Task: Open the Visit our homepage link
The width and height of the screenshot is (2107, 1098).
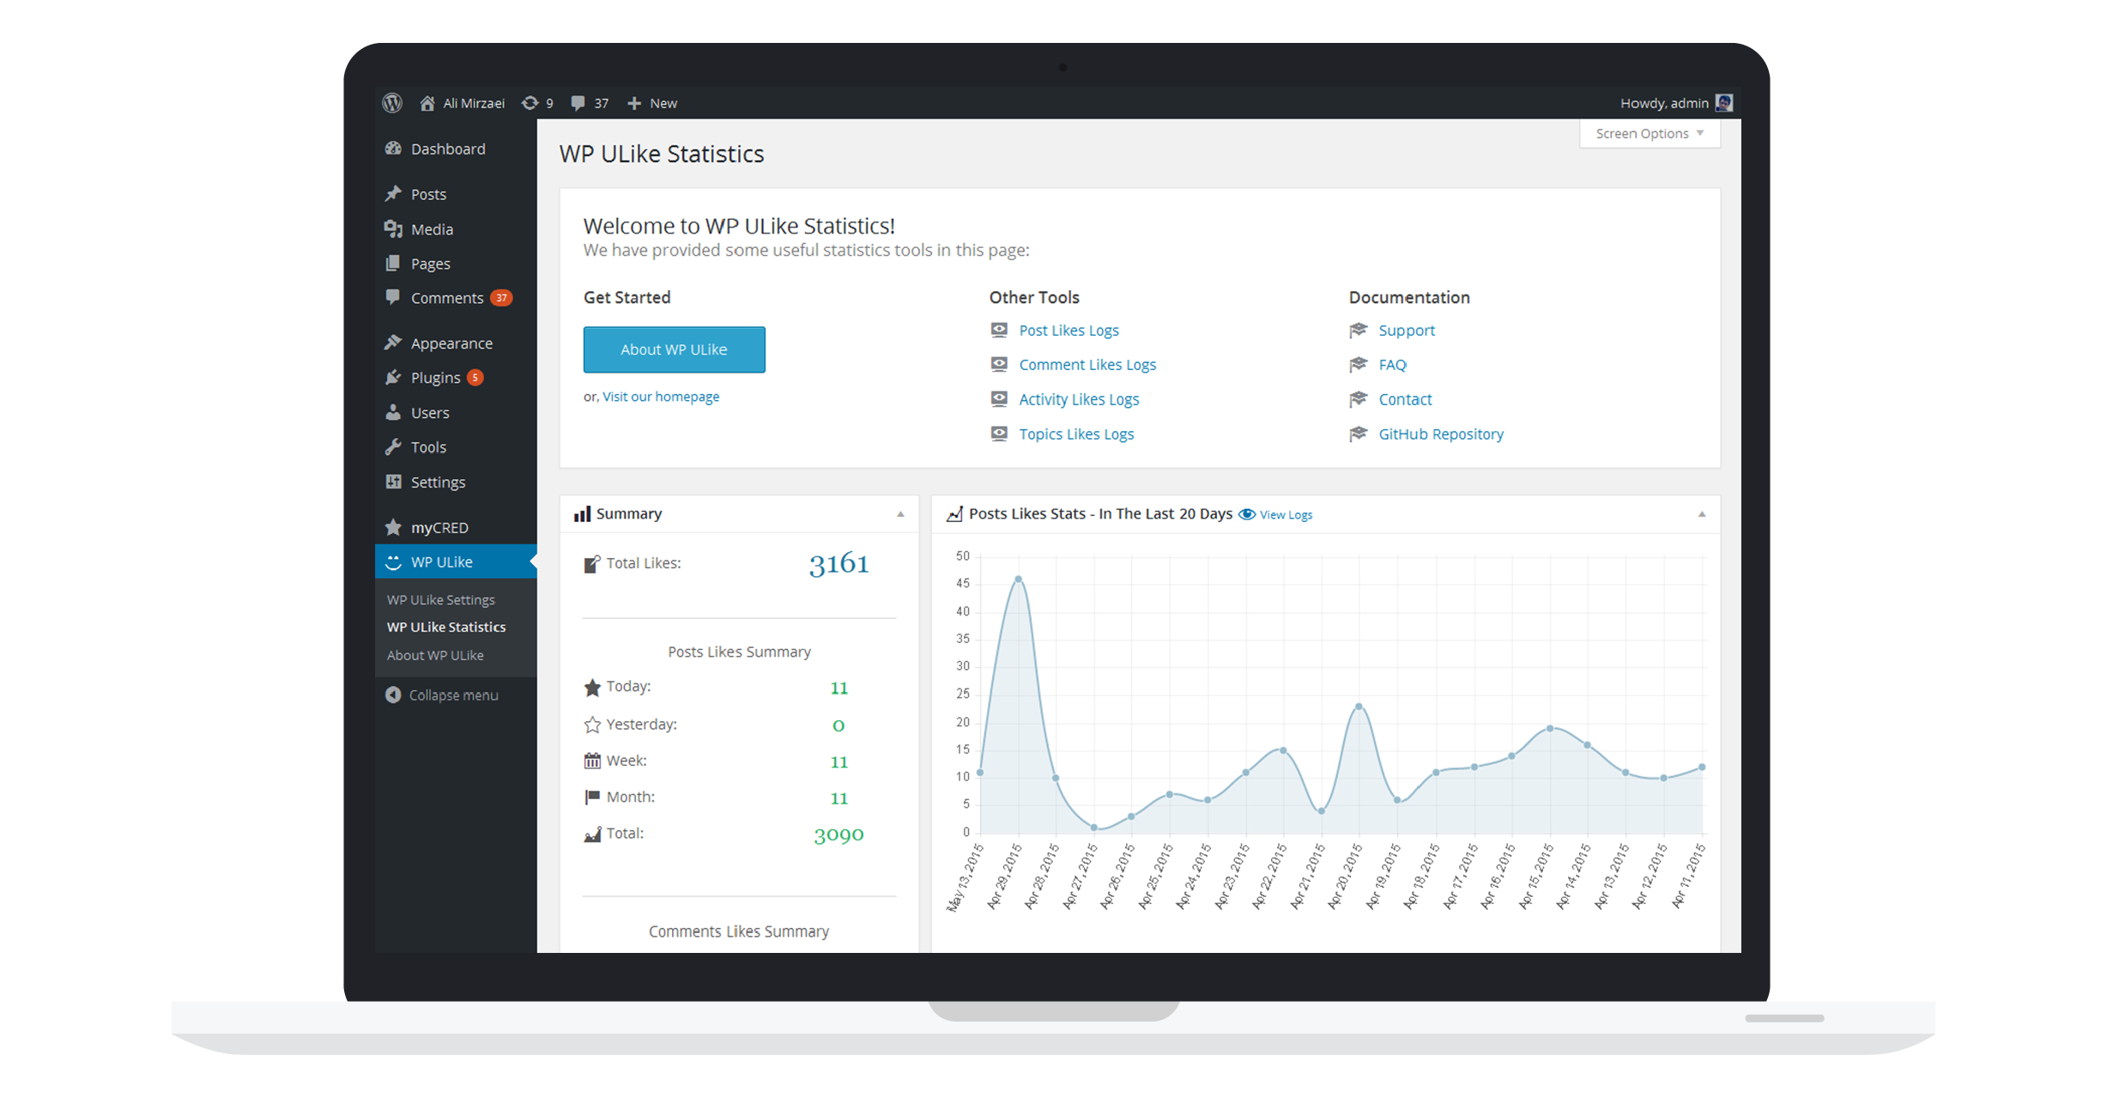Action: click(661, 397)
